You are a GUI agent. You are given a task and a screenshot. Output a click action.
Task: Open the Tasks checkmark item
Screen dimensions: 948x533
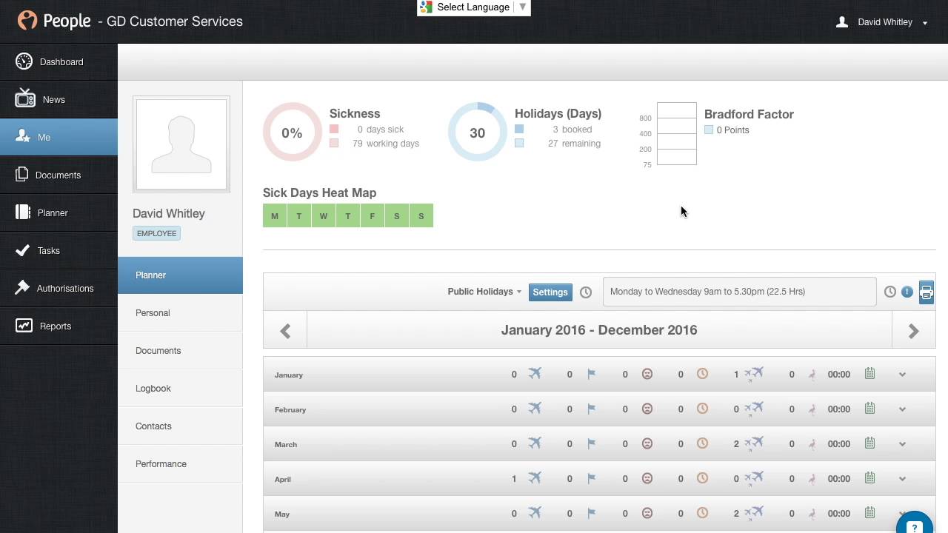pyautogui.click(x=59, y=250)
